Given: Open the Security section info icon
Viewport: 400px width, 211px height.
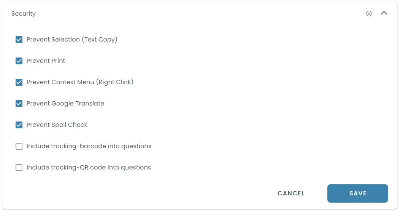Looking at the screenshot, I should 369,14.
